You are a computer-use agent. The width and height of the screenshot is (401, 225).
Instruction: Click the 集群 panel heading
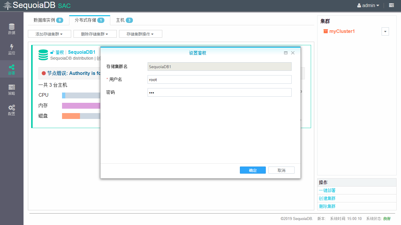click(x=325, y=21)
